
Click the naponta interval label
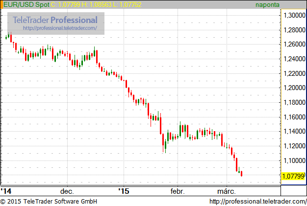point(267,5)
